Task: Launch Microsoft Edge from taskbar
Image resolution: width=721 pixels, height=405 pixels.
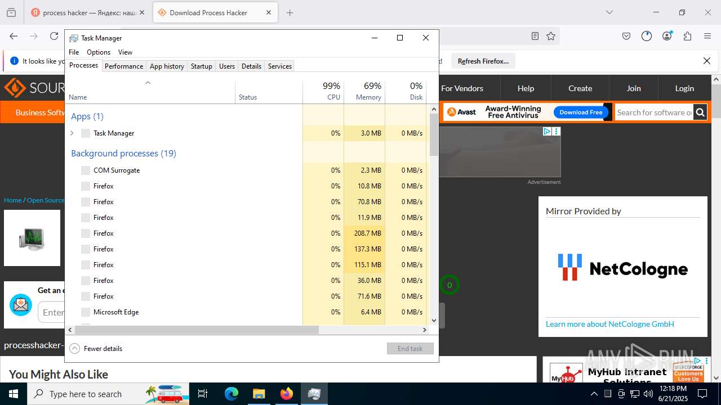Action: coord(232,394)
